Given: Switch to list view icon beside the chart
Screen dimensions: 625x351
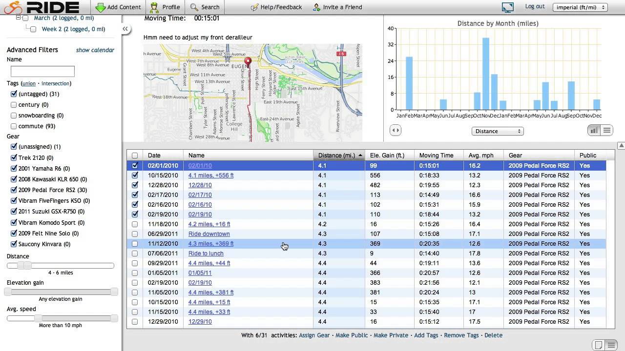Looking at the screenshot, I should click(606, 130).
